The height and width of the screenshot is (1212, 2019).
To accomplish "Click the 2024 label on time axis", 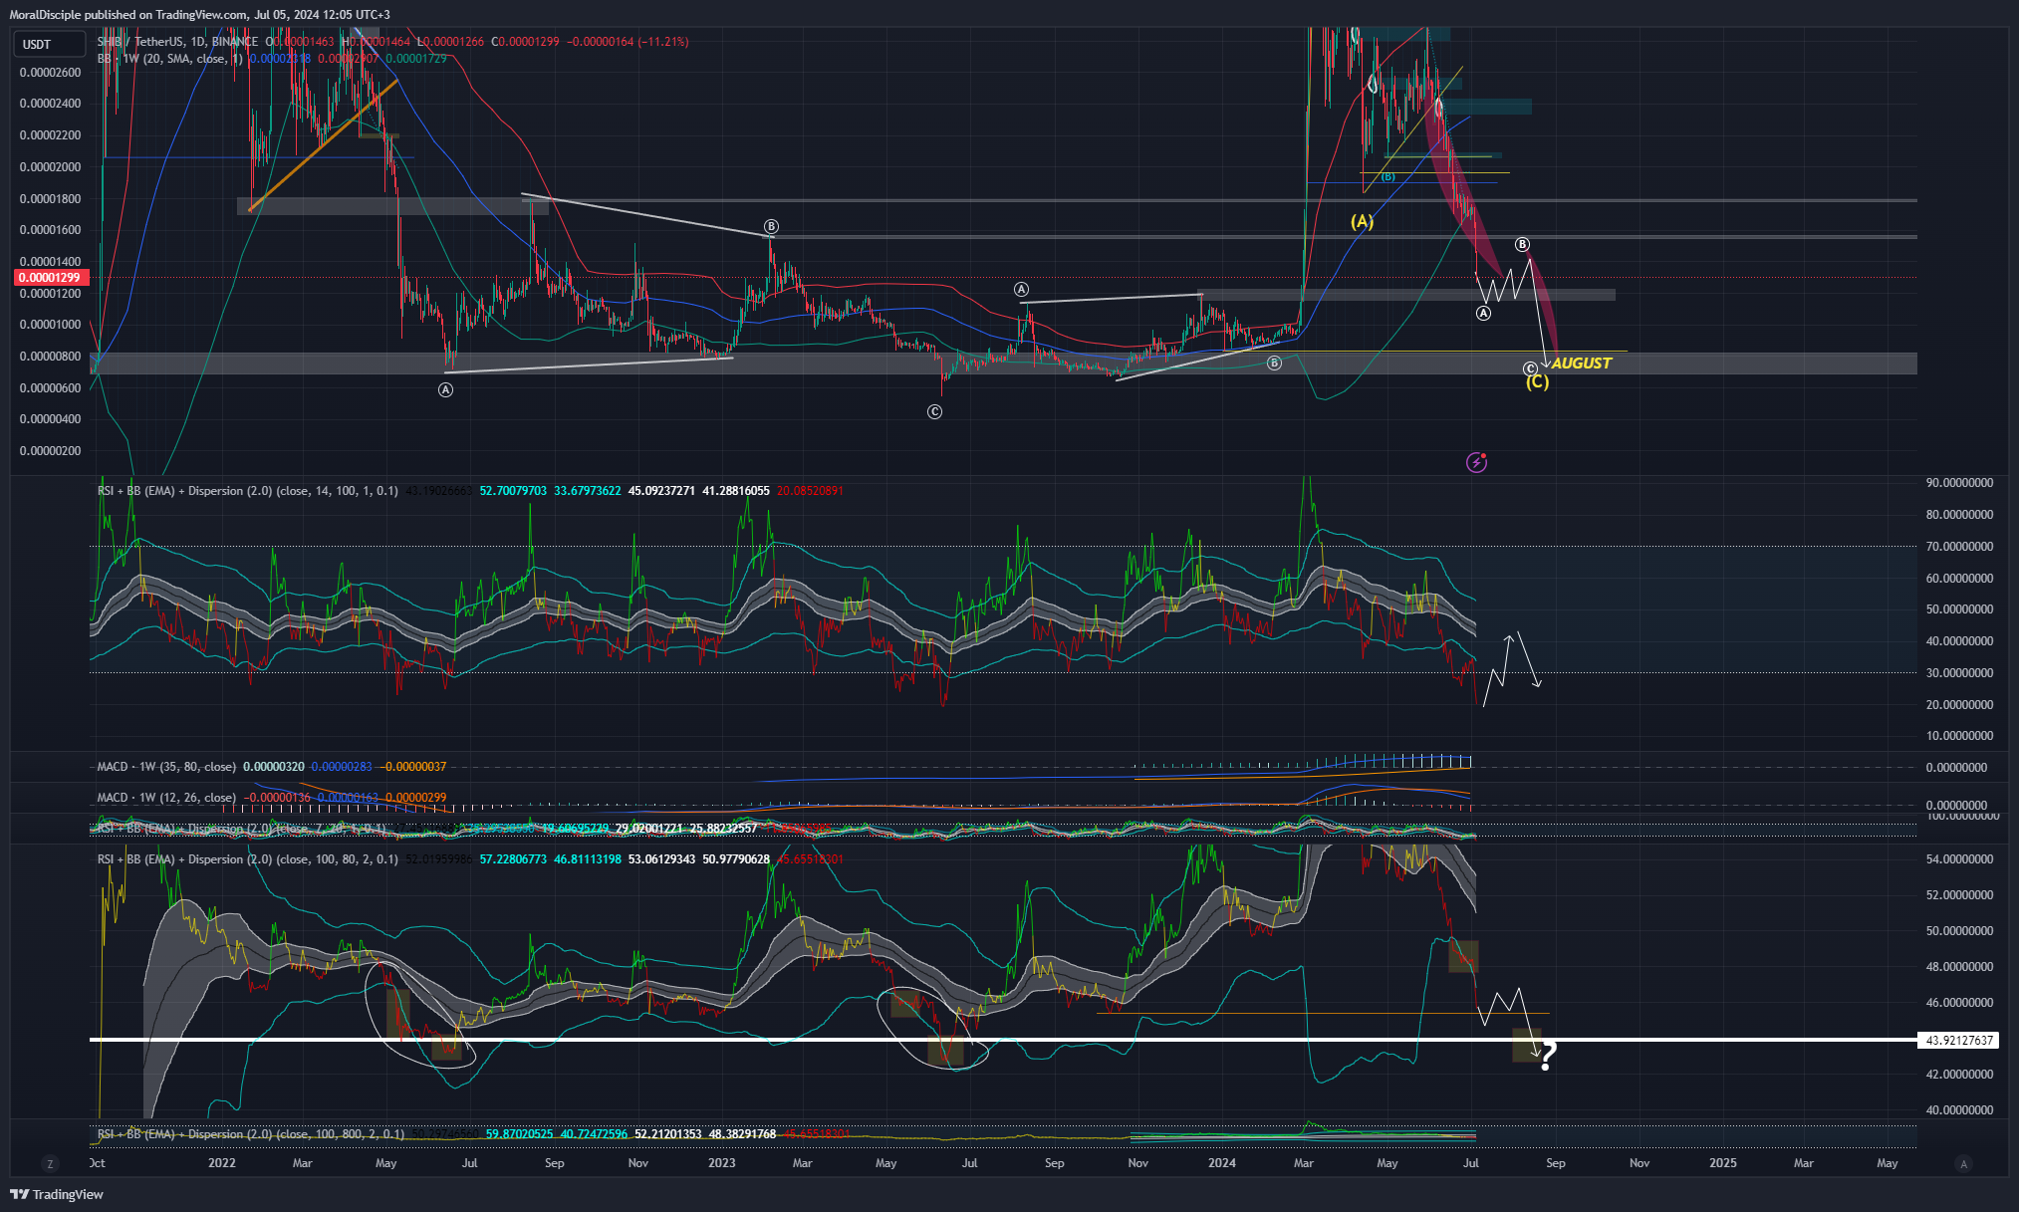I will (x=1222, y=1163).
